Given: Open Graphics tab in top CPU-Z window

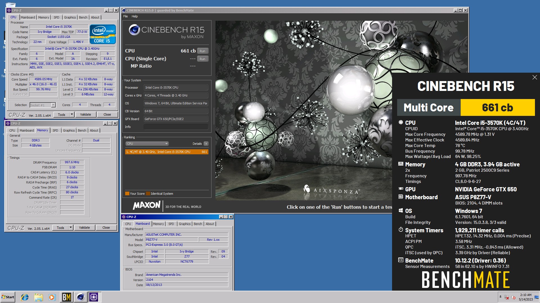Looking at the screenshot, I should (70, 17).
